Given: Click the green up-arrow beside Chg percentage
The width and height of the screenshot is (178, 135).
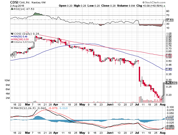Looking at the screenshot, I should click(164, 6).
